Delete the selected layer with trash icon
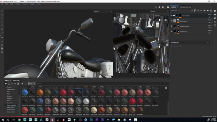217x122 pixels. point(211,11)
